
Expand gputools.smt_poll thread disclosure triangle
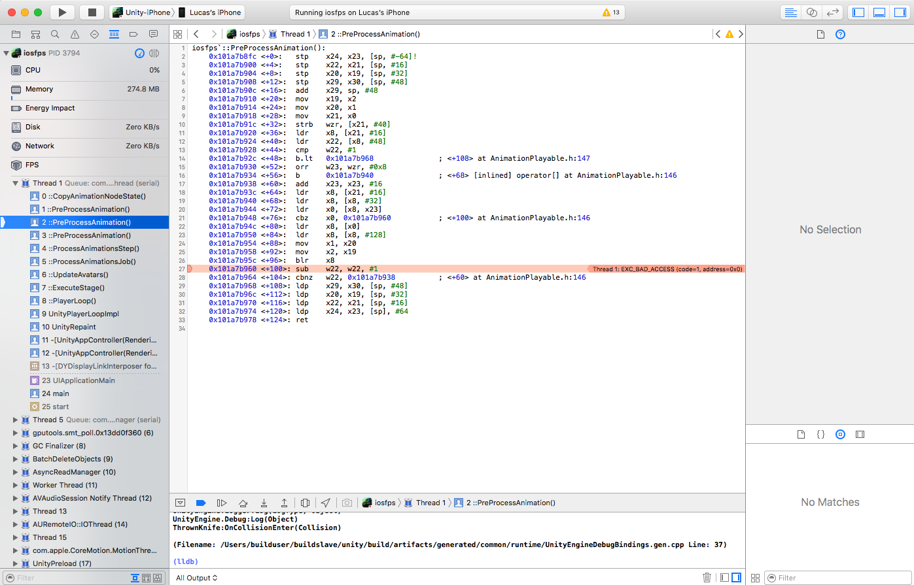(x=15, y=433)
